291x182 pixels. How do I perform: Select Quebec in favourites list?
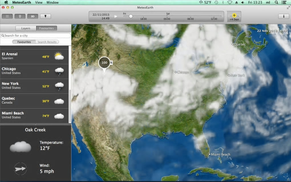pyautogui.click(x=34, y=101)
